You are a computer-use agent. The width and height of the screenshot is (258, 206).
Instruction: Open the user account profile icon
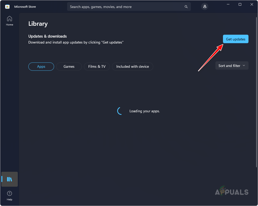(205, 6)
